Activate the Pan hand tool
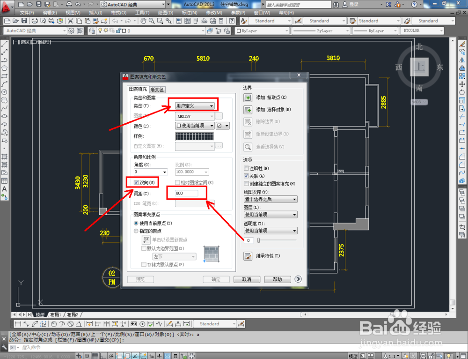The image size is (468, 359). (144, 21)
